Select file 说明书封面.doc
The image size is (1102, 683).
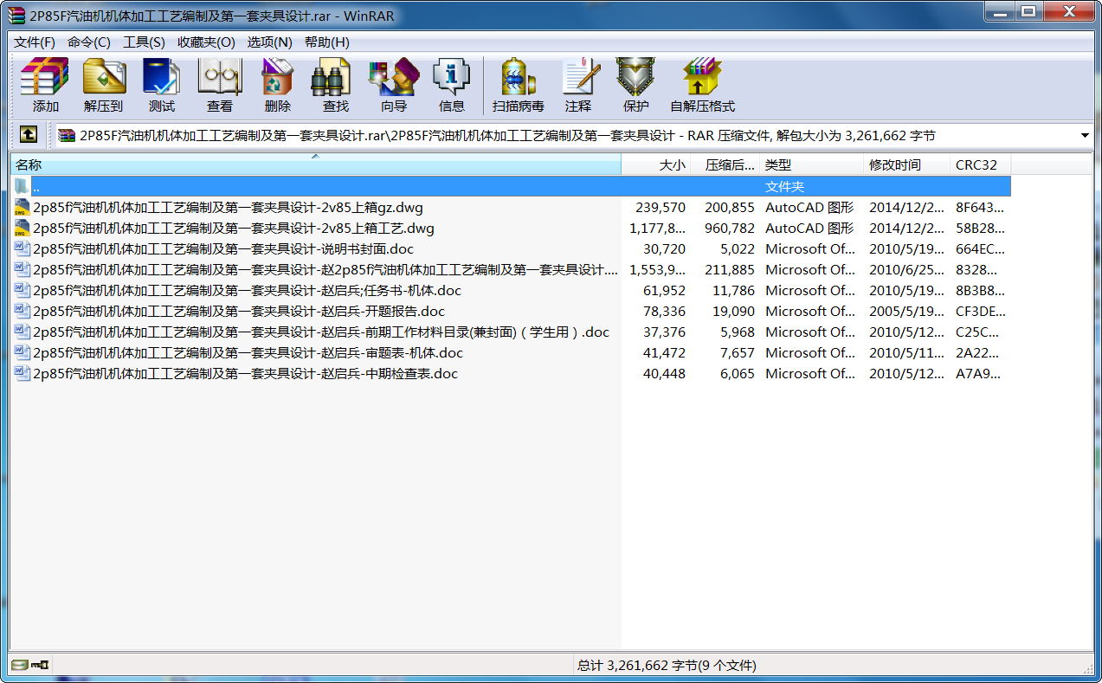(x=223, y=248)
